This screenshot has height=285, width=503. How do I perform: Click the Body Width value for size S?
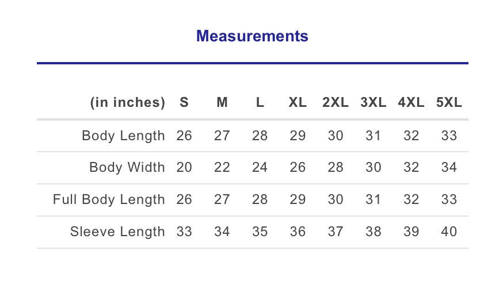click(x=184, y=168)
